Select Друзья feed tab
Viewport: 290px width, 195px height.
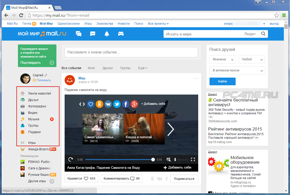(x=107, y=68)
